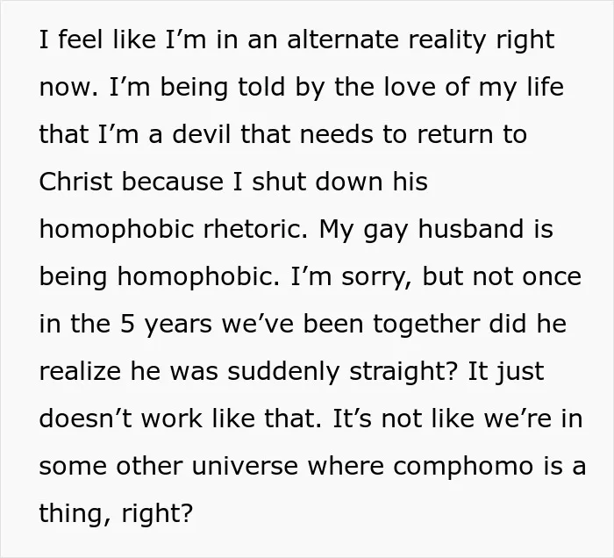Click the word "together" in the text
Screen dimensions: 614x558
(426, 325)
